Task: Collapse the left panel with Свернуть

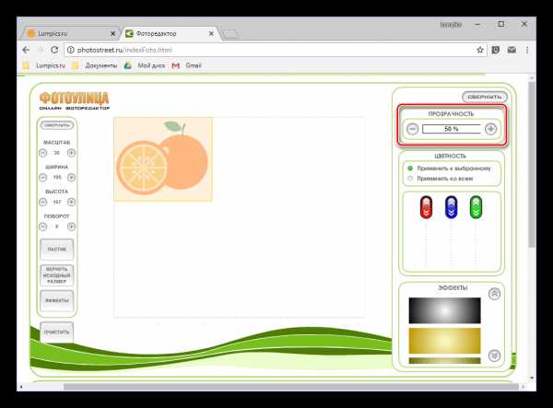Action: [x=56, y=124]
